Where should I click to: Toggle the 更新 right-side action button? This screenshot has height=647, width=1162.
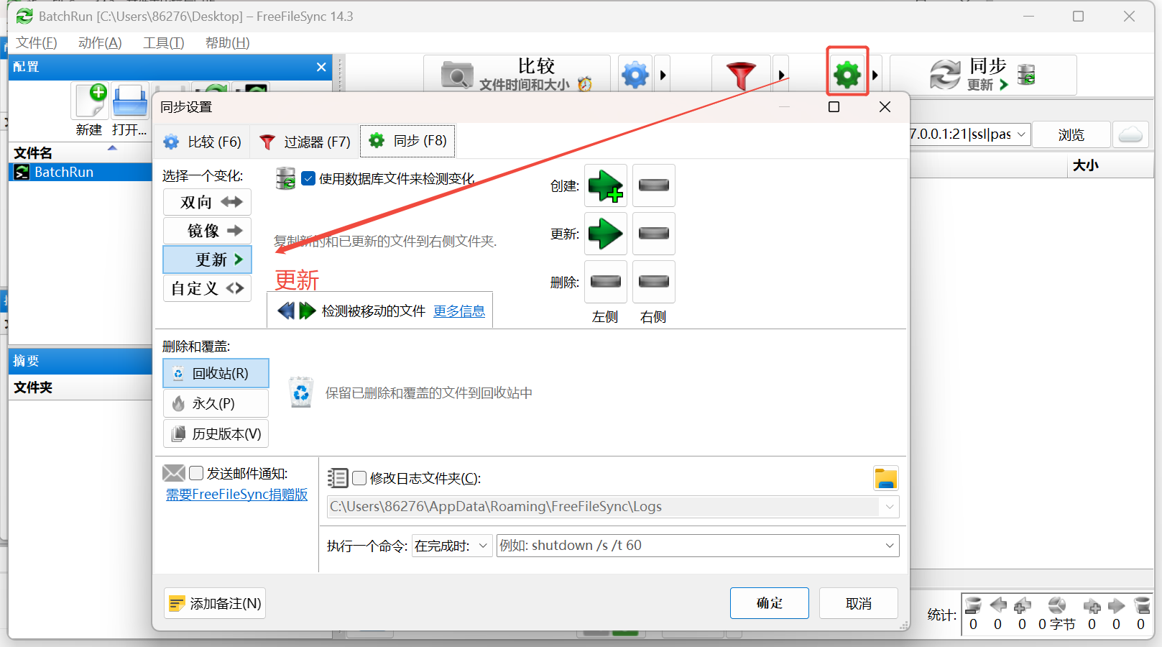pyautogui.click(x=654, y=234)
